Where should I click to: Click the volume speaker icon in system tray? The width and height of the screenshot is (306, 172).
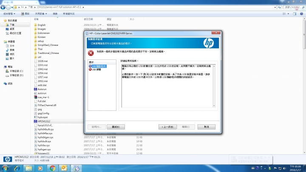point(284,168)
